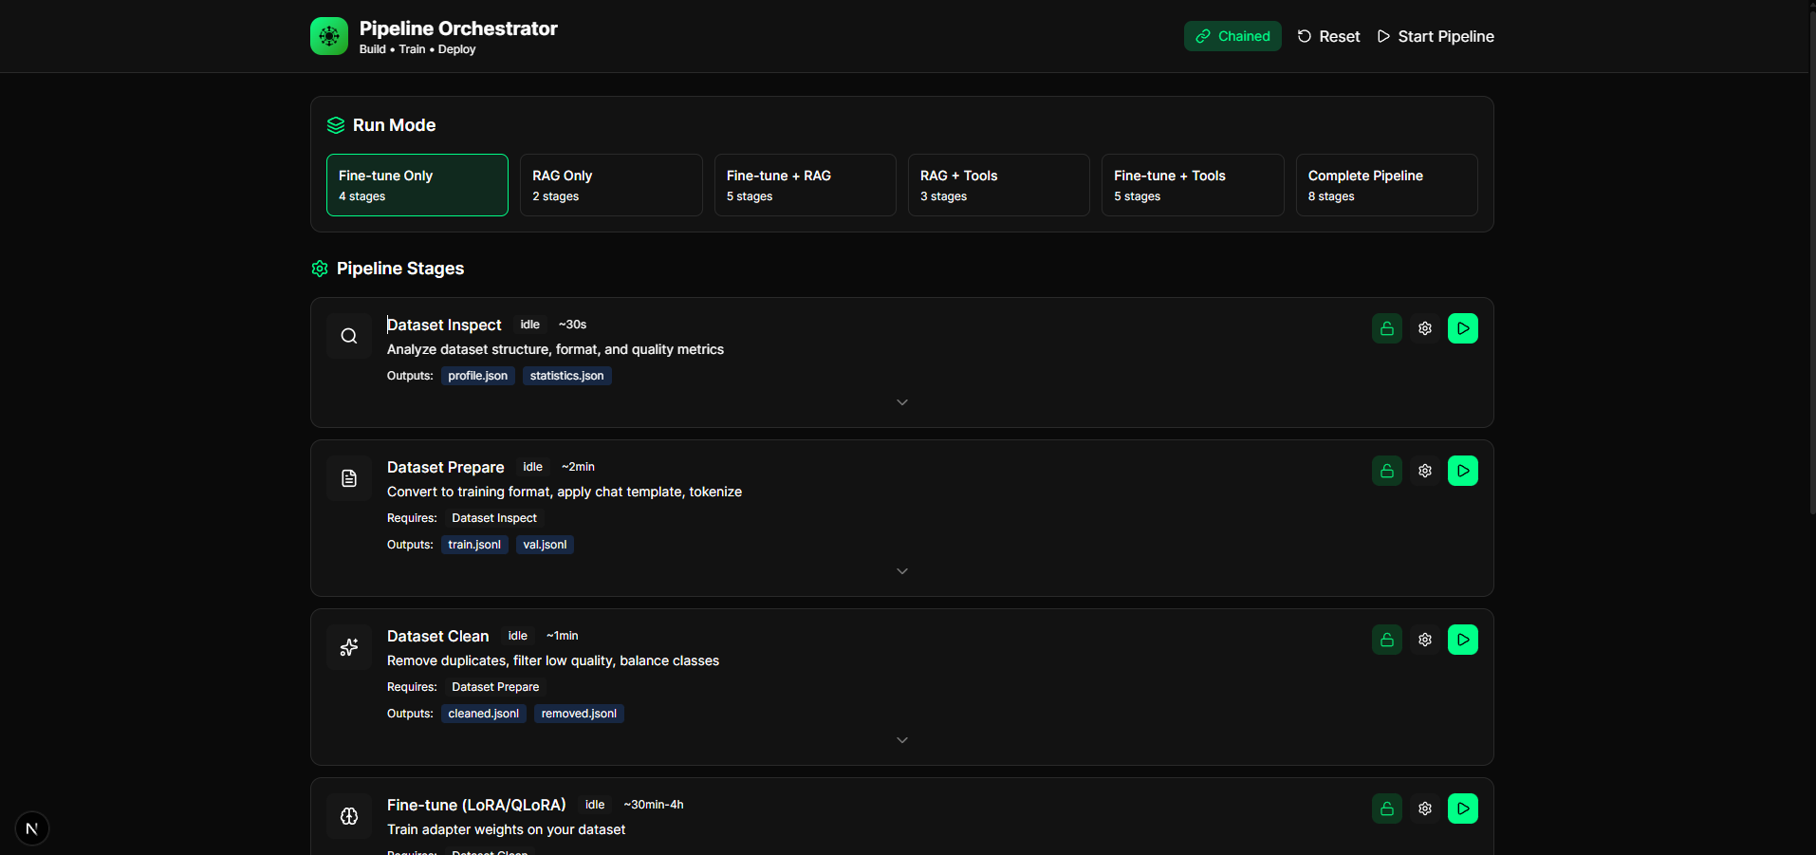
Task: Click the Start Pipeline button
Action: pyautogui.click(x=1436, y=36)
